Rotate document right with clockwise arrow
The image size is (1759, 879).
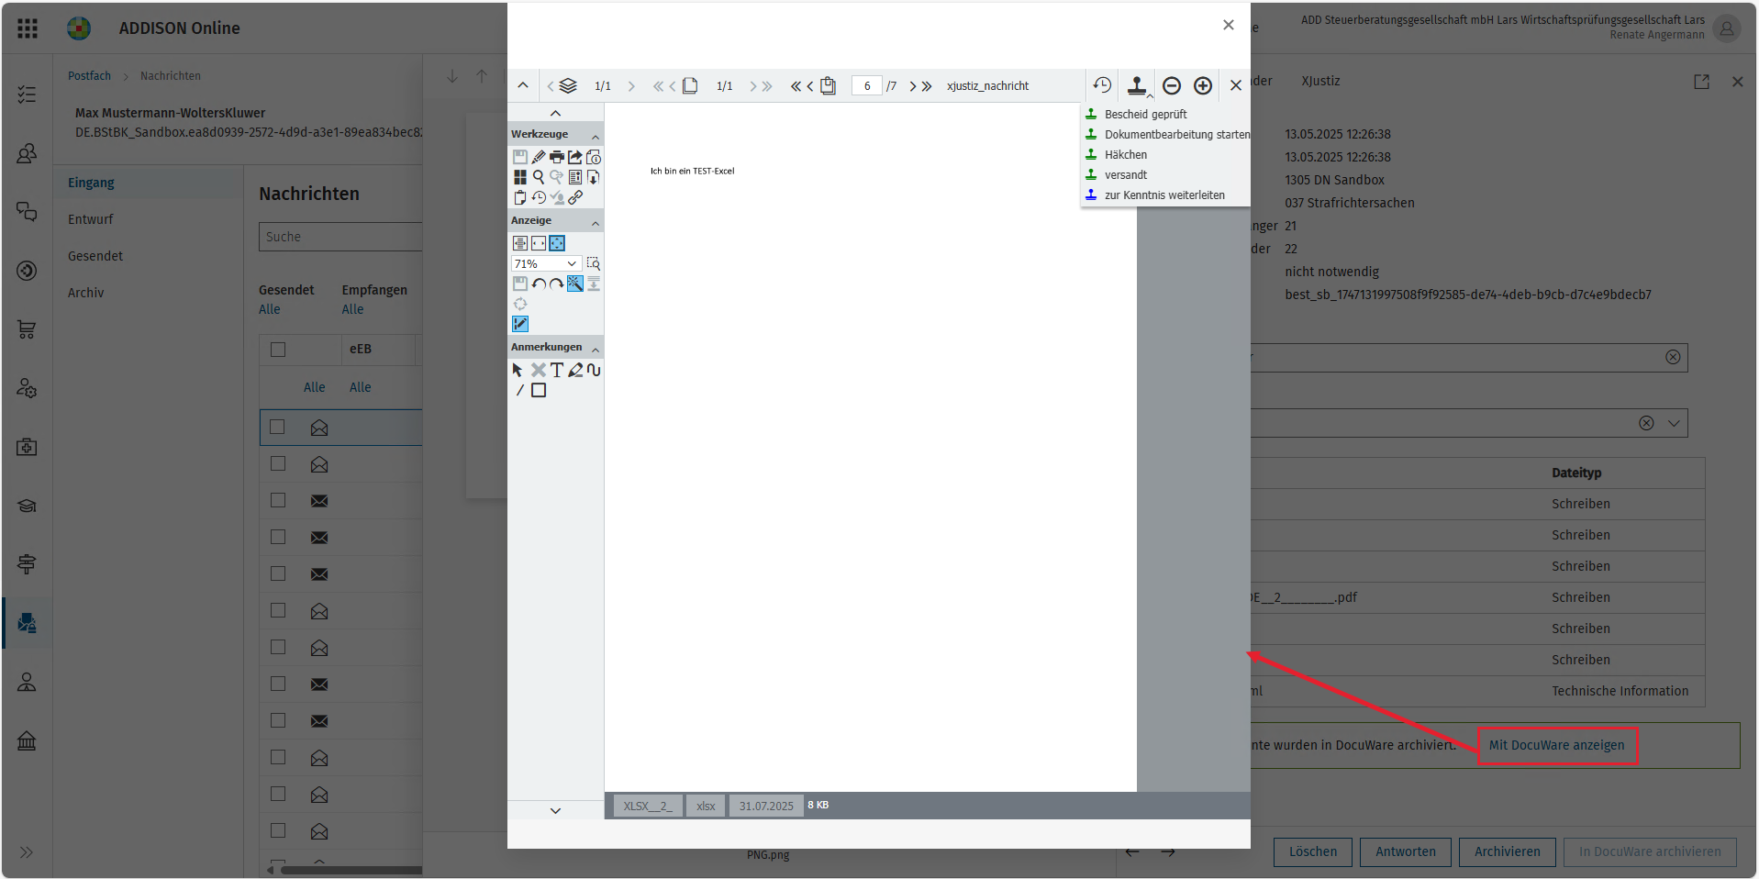pos(556,284)
